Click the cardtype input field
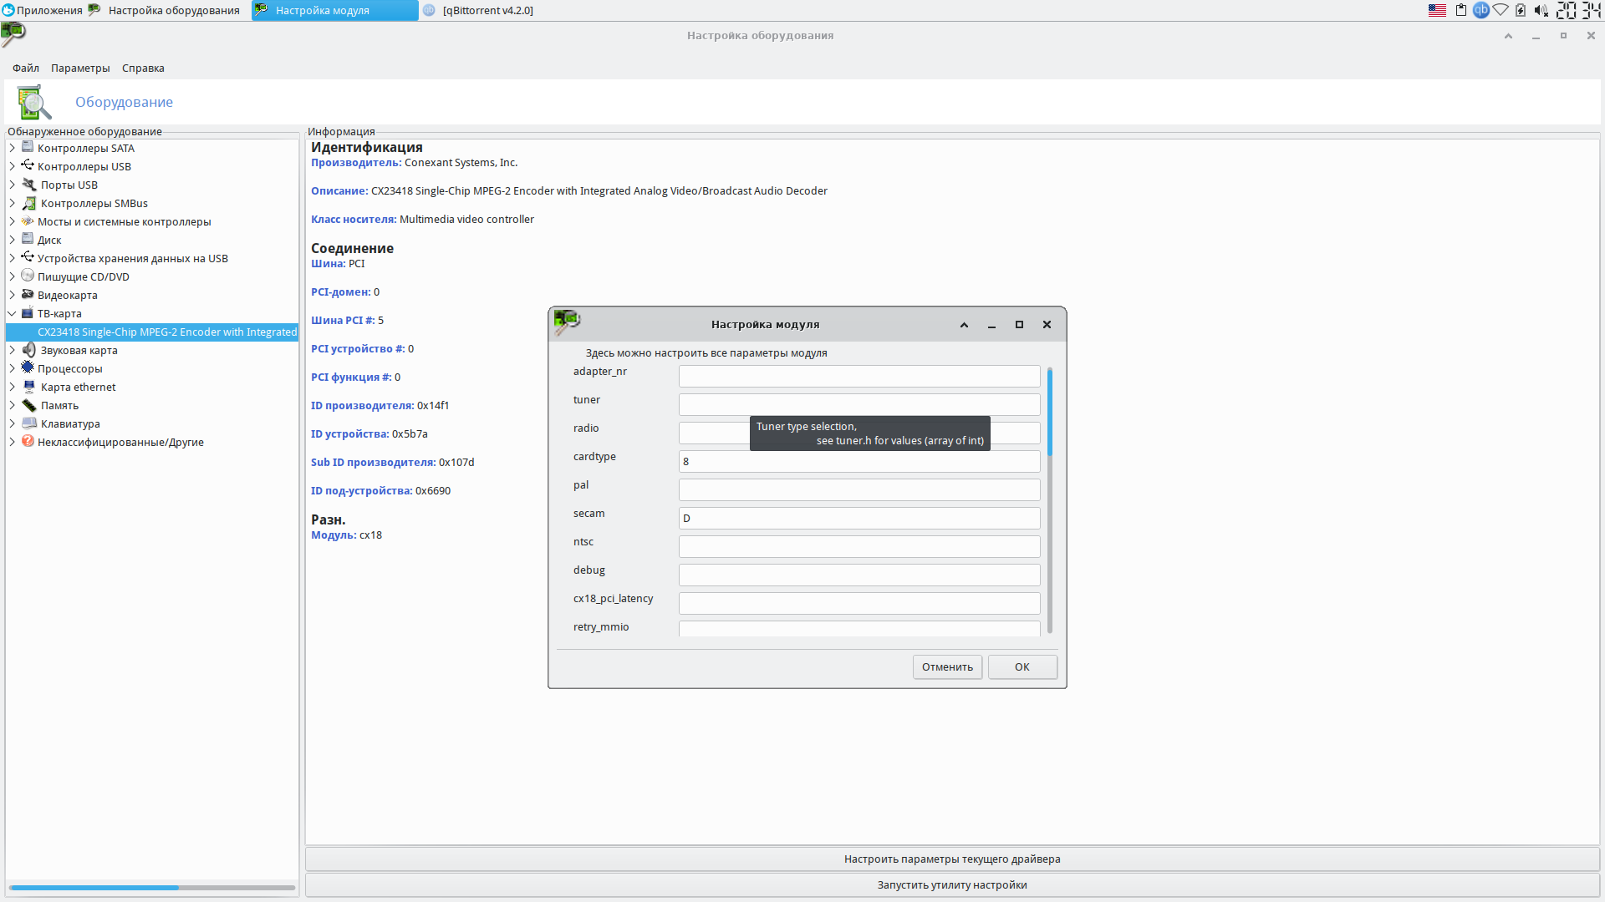The height and width of the screenshot is (902, 1605). coord(859,461)
